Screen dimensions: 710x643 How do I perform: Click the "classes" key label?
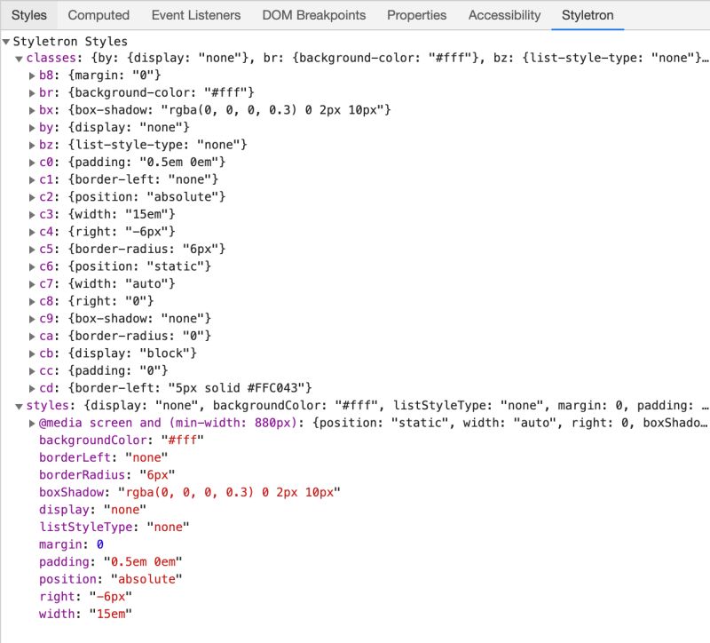pos(51,58)
